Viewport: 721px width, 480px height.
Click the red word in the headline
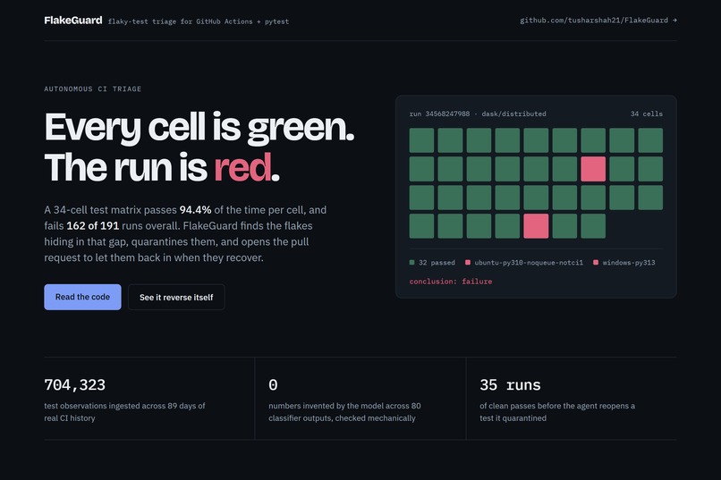[242, 167]
